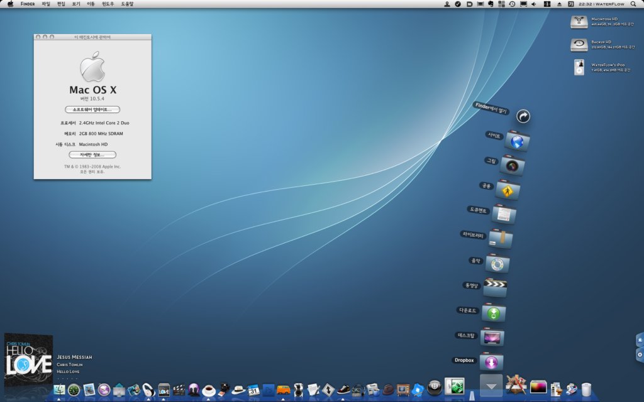Open the 그림 folder in the stack

[512, 165]
